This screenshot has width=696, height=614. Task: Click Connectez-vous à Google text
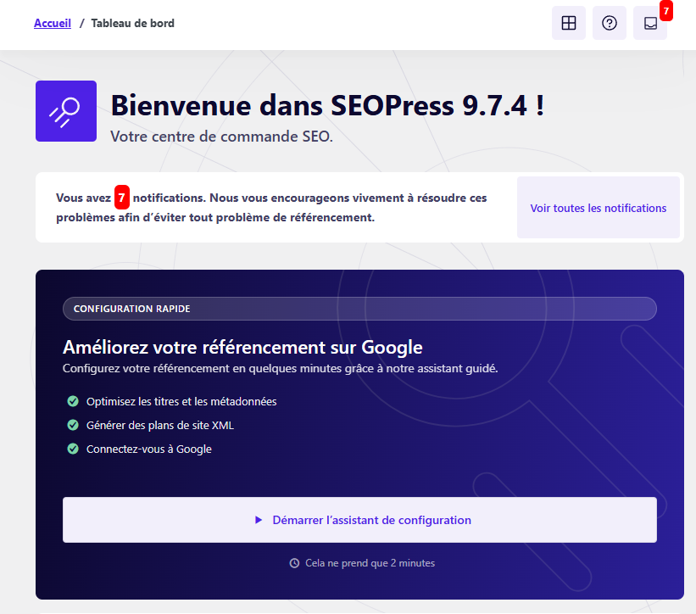pos(148,449)
